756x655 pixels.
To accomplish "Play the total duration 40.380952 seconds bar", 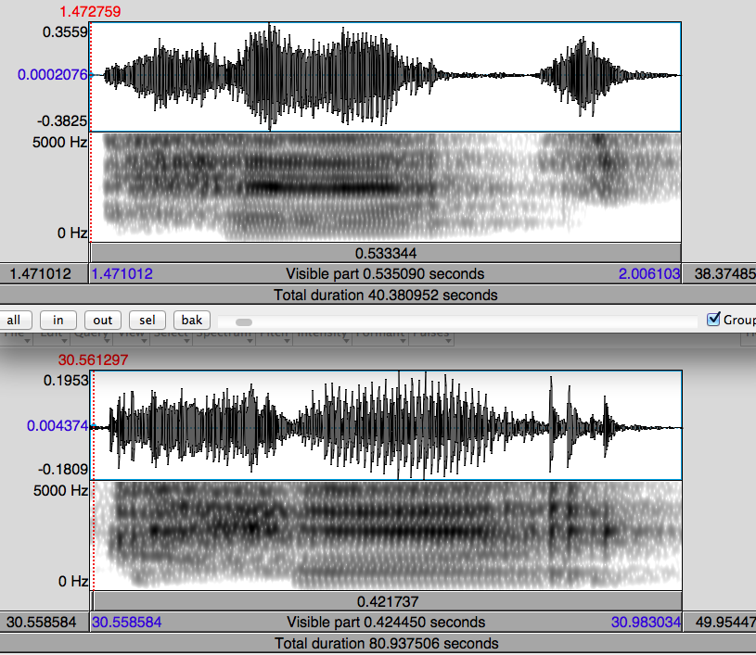I will coord(385,295).
